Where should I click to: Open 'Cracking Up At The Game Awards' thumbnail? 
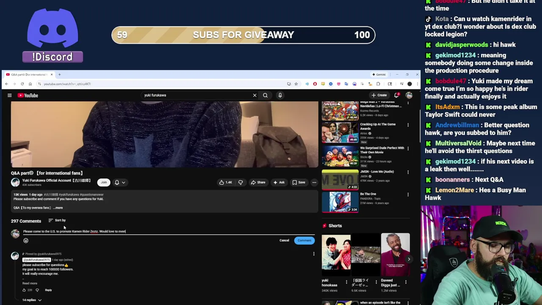coord(340,133)
